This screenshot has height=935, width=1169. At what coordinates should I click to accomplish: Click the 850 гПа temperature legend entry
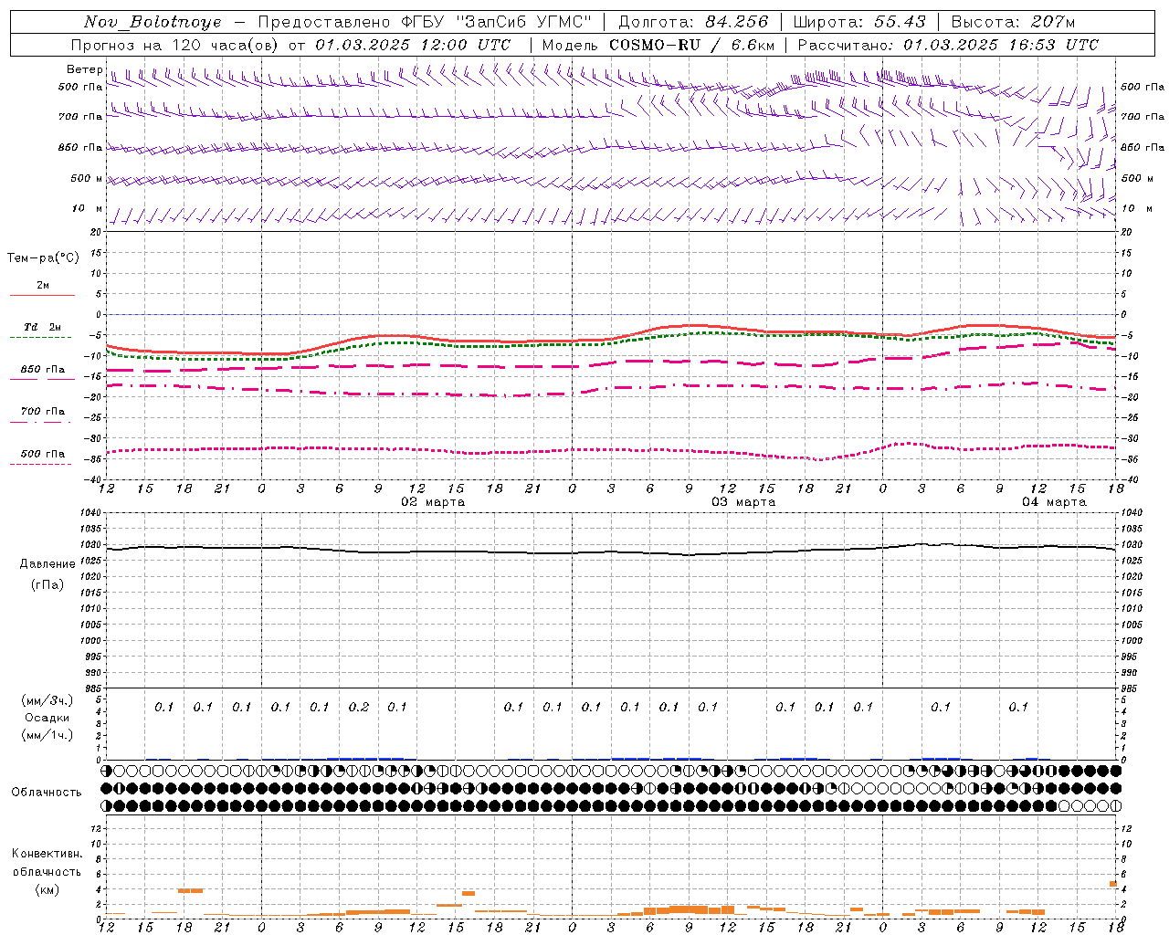(43, 370)
